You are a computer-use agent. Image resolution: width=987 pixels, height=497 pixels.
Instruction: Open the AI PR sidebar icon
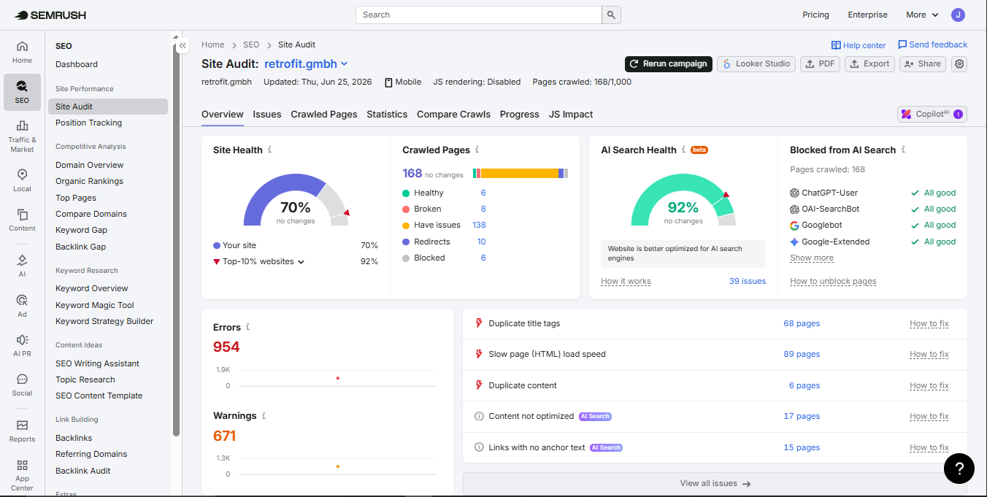coord(22,345)
